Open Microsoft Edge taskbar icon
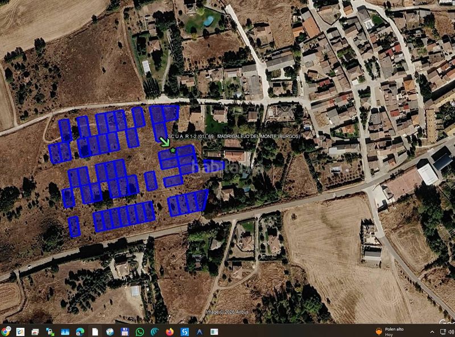 tap(80, 332)
